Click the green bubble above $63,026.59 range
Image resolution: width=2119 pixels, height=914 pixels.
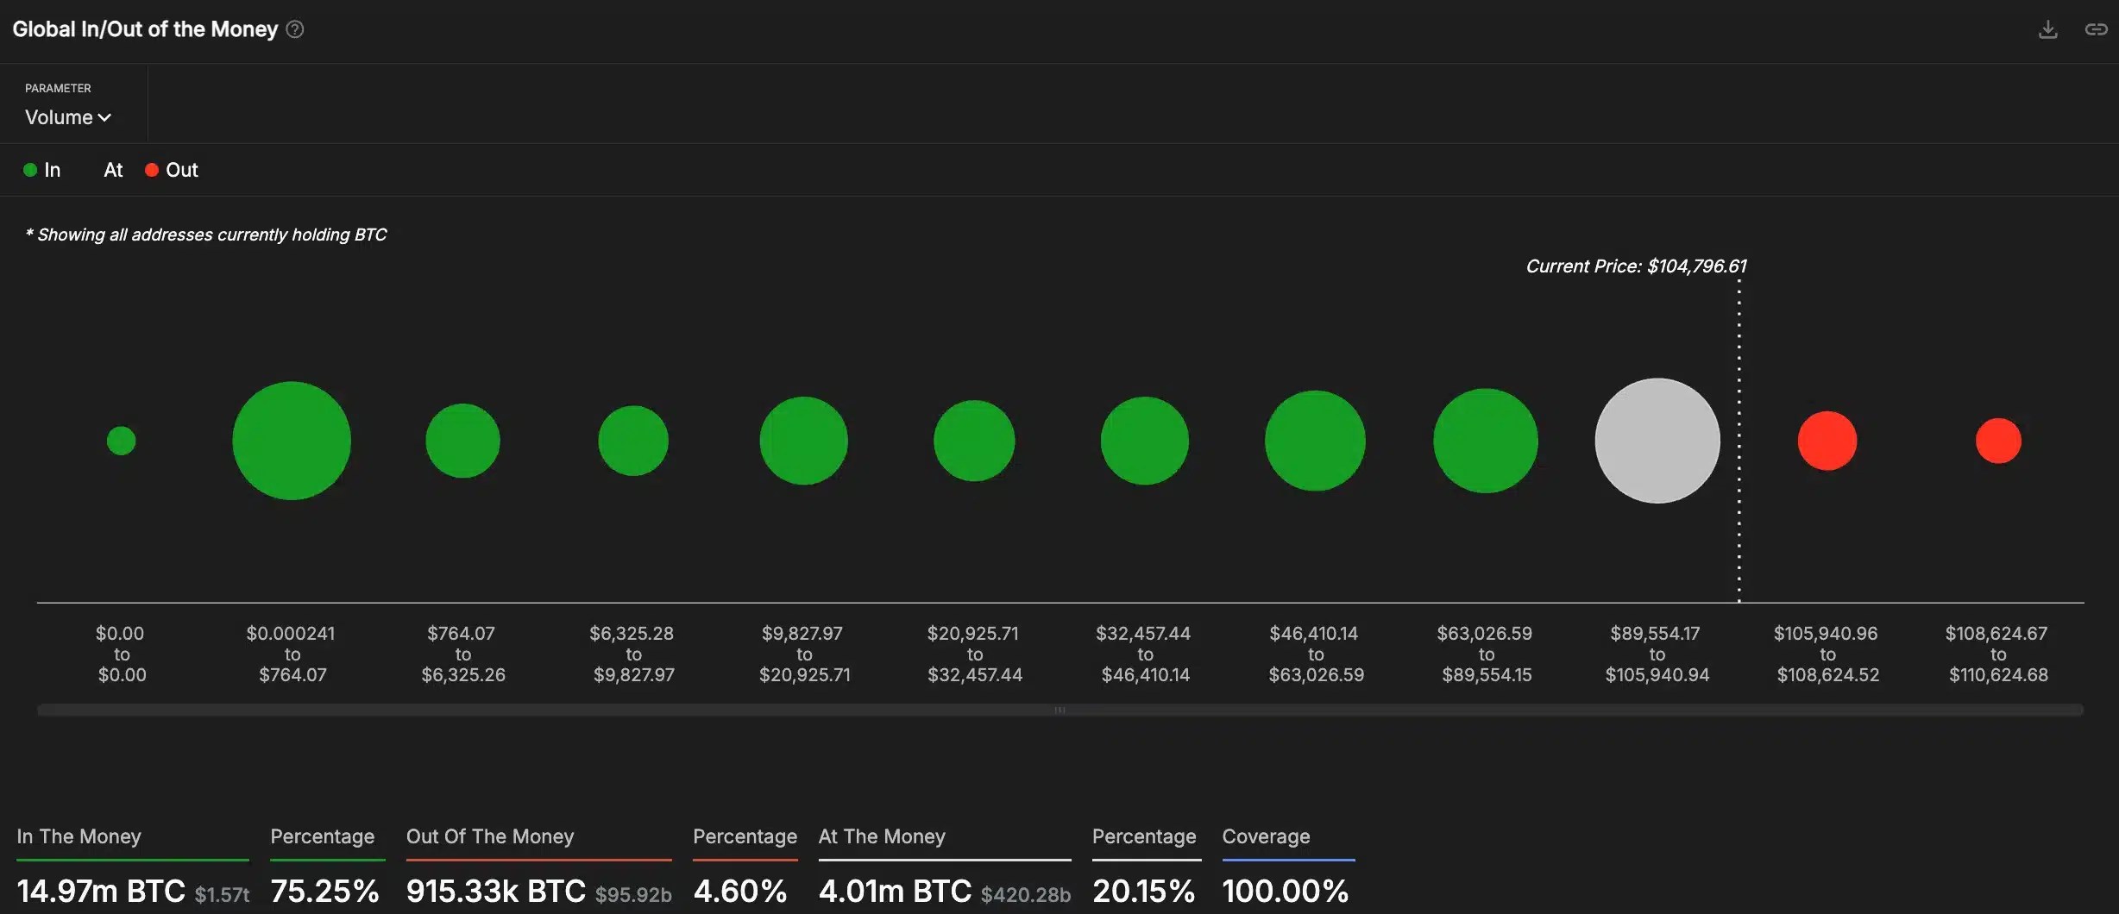pyautogui.click(x=1486, y=441)
